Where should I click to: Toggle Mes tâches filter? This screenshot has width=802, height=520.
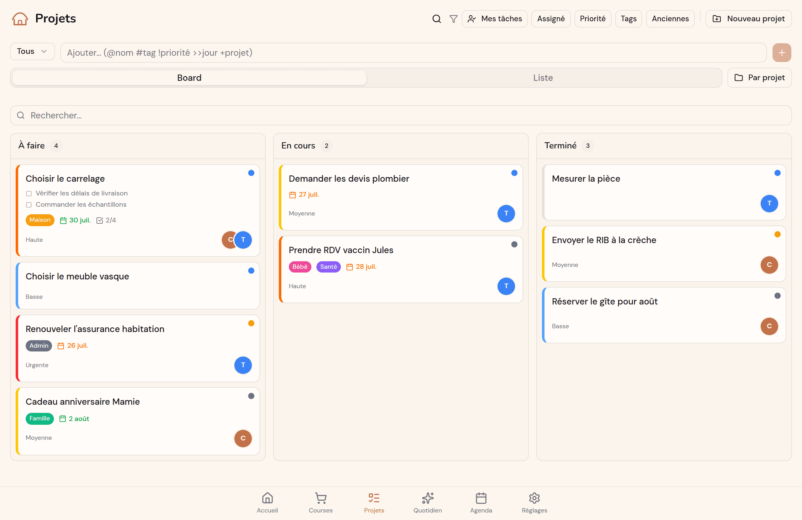494,19
